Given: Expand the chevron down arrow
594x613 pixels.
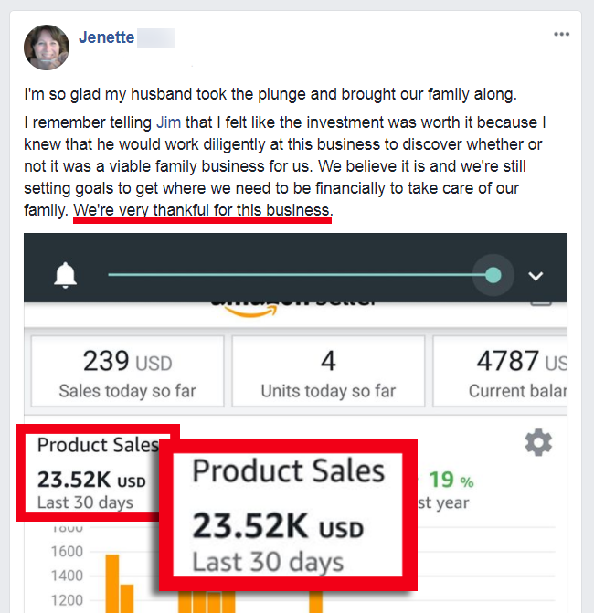Looking at the screenshot, I should click(x=536, y=275).
